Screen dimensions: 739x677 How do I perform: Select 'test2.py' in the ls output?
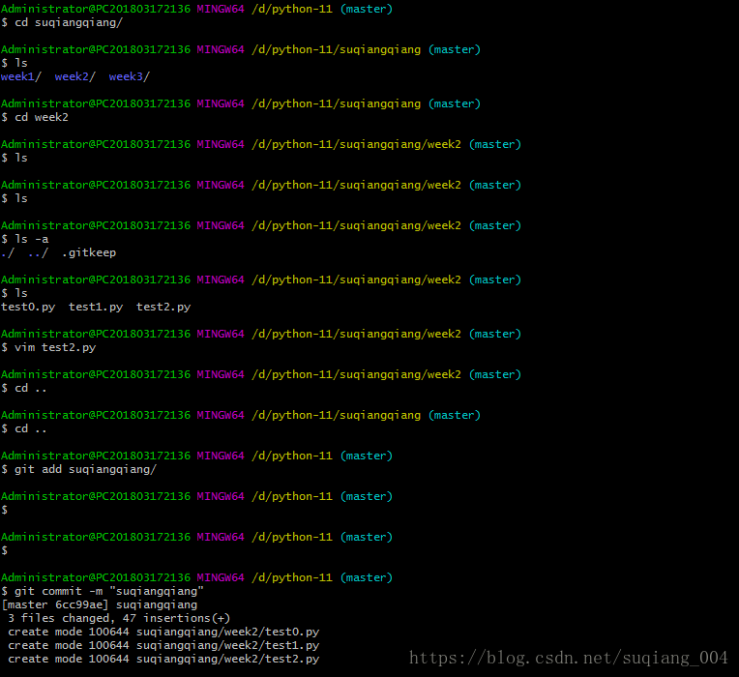(163, 308)
